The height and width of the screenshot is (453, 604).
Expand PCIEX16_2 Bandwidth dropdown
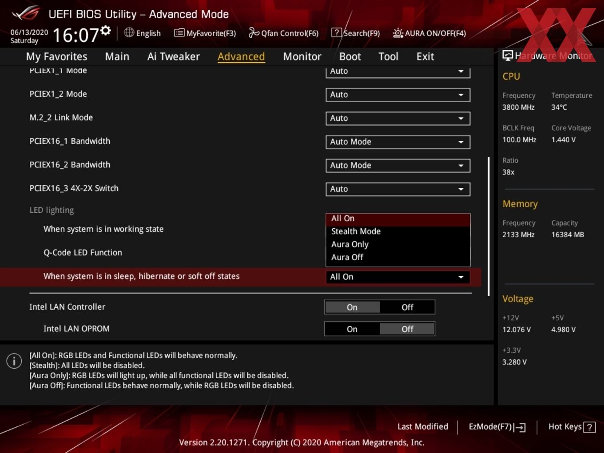click(398, 165)
